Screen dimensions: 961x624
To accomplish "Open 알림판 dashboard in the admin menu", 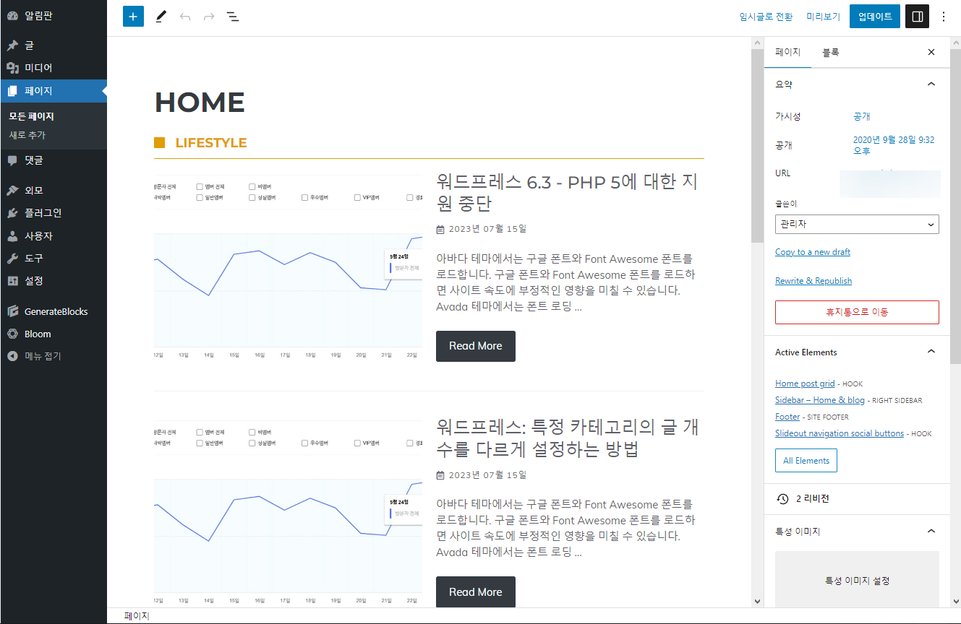I will coord(54,16).
